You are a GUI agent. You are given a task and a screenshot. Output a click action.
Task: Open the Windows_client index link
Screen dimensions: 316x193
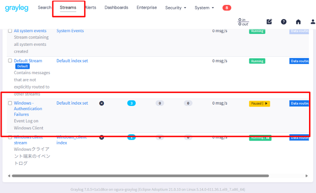(x=71, y=140)
